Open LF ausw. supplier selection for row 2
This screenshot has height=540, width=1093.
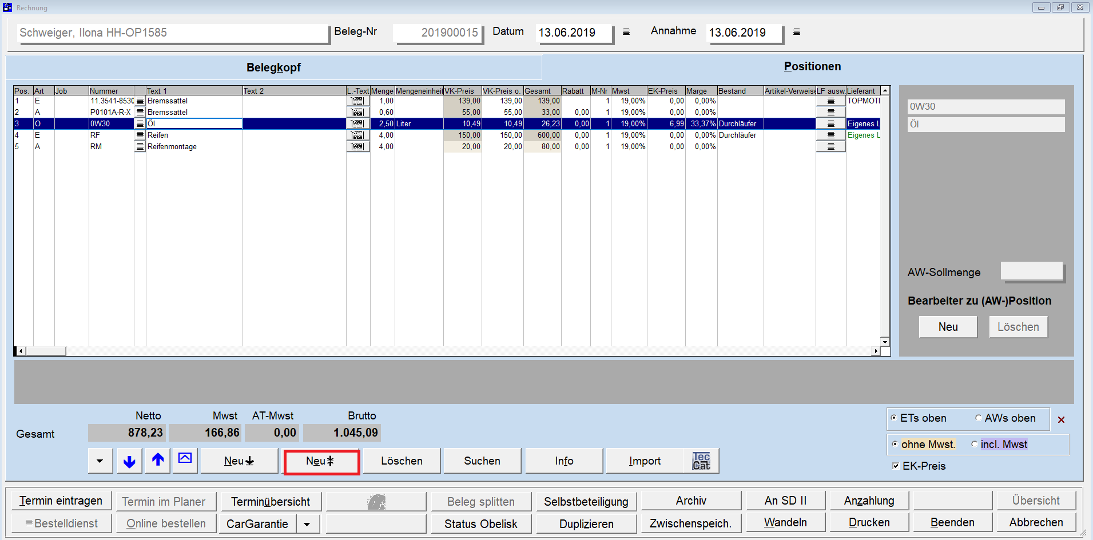pos(831,113)
